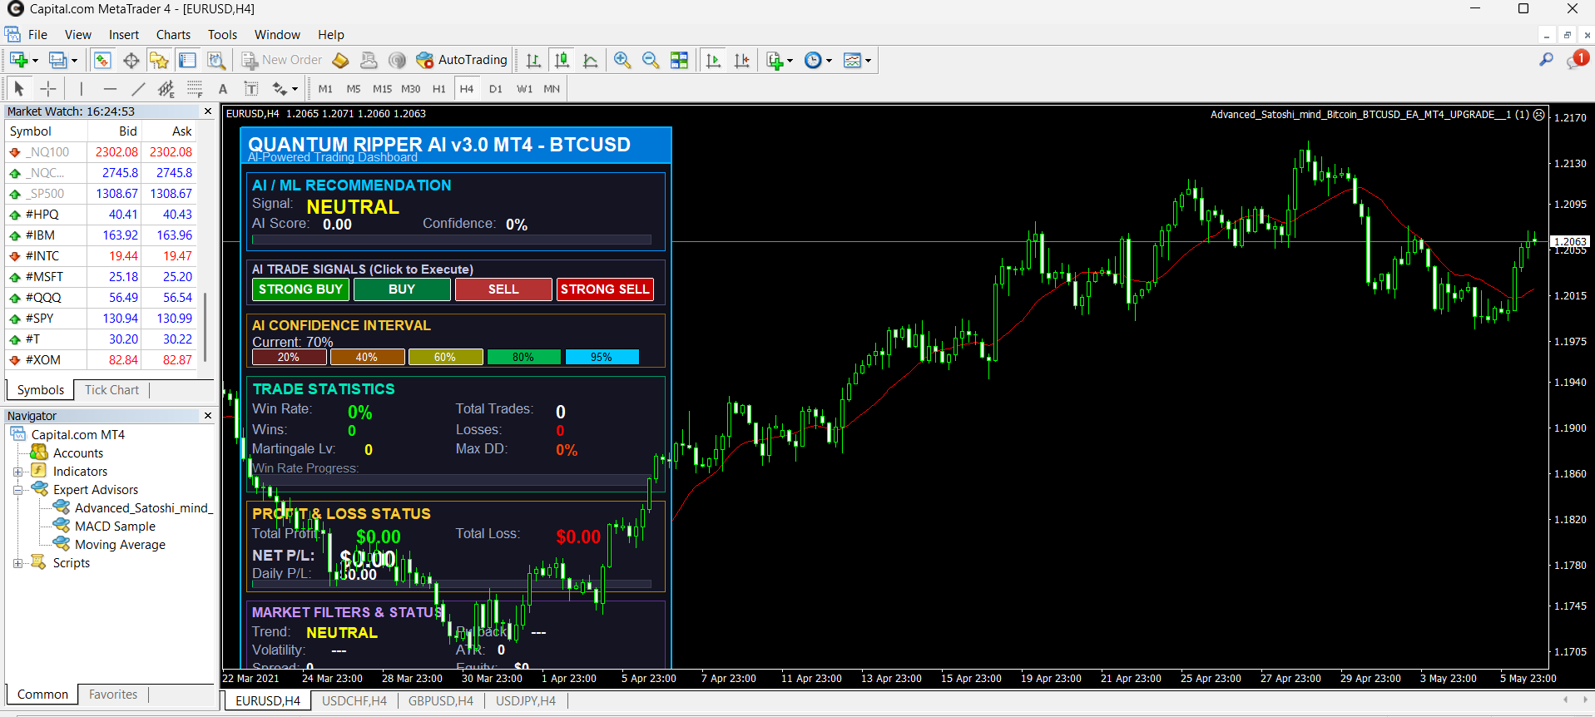Switch timeframe to D1
The height and width of the screenshot is (717, 1595).
pyautogui.click(x=496, y=89)
